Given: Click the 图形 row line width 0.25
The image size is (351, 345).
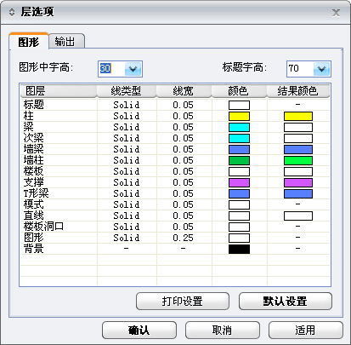Looking at the screenshot, I should point(183,238).
